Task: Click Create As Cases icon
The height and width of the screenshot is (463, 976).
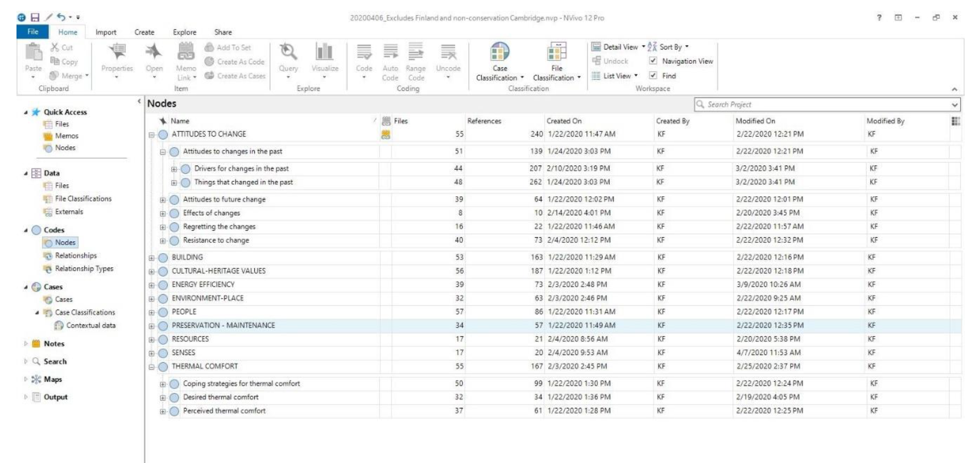Action: [209, 75]
